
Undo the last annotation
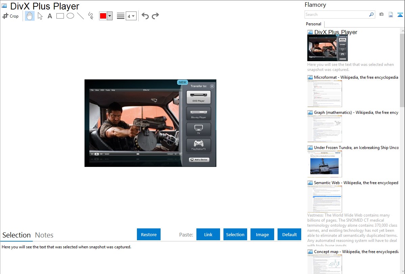click(145, 16)
